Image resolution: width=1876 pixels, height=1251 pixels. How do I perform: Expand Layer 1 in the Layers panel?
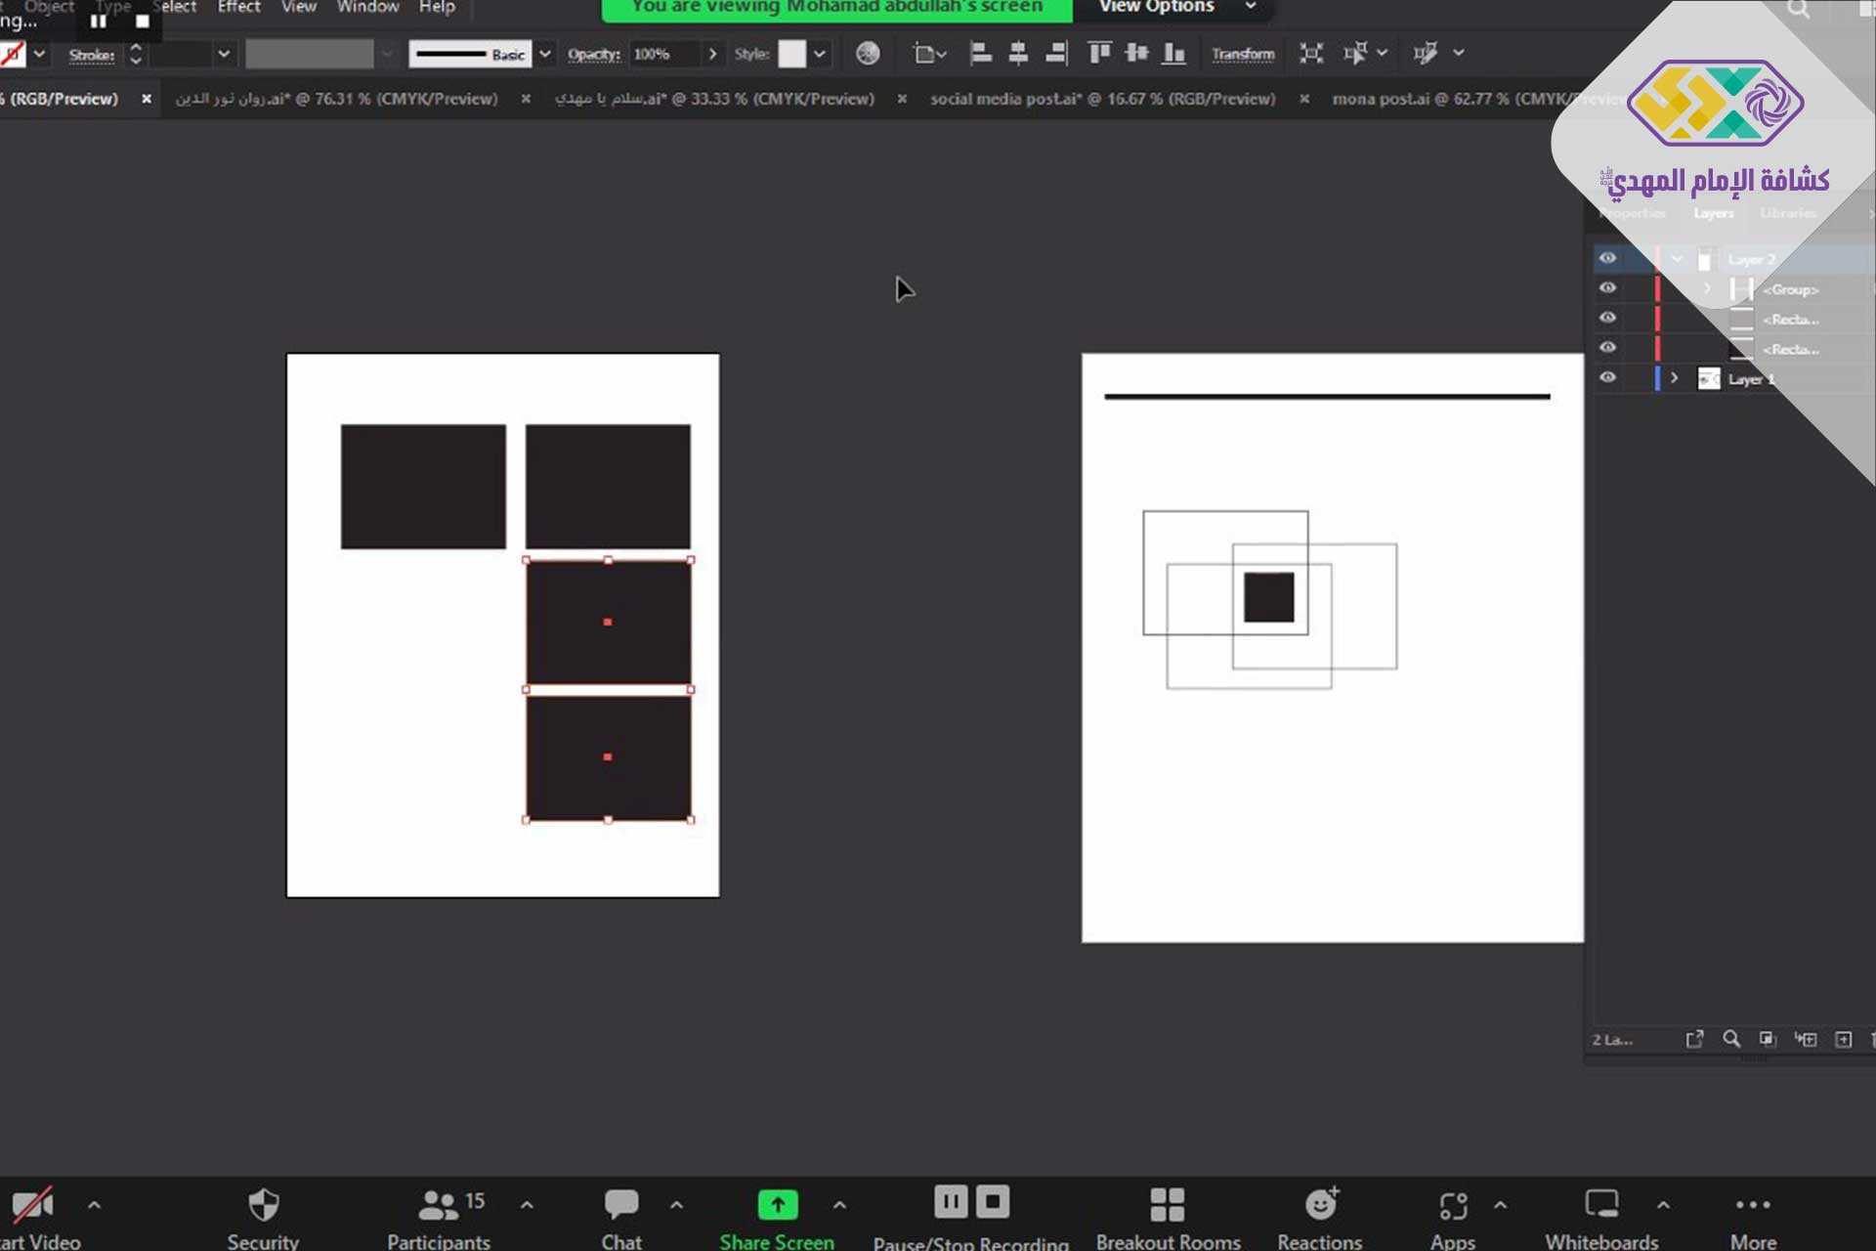point(1674,378)
